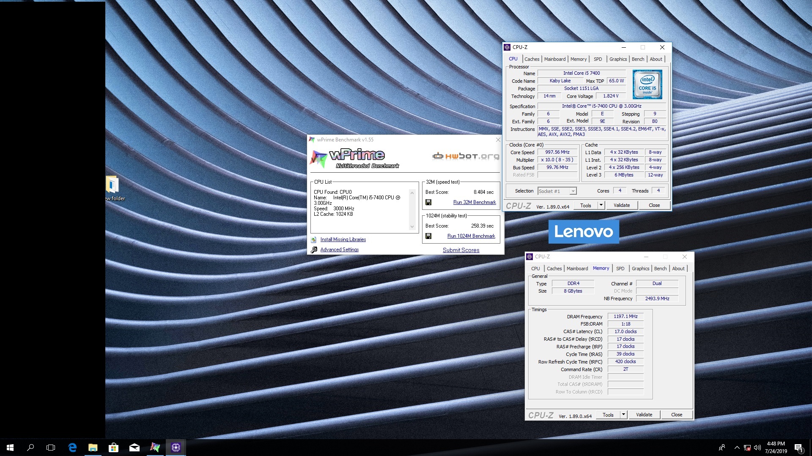Screen dimensions: 812x456
Task: Open Install Missing Libraries link
Action: pyautogui.click(x=343, y=239)
